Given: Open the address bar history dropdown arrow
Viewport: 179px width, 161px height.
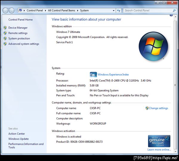Looking at the screenshot, I should point(114,10).
